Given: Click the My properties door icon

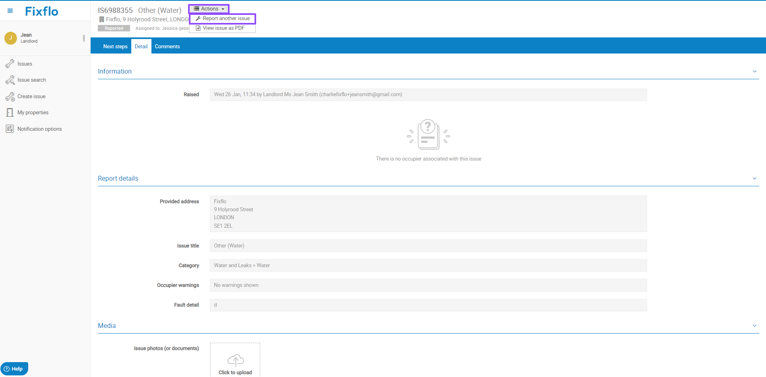Looking at the screenshot, I should 10,113.
